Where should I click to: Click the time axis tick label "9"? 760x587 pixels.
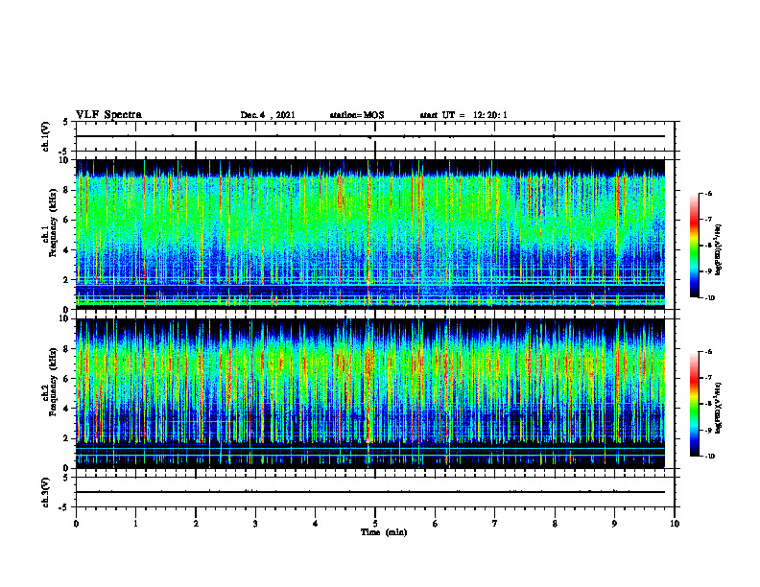(x=614, y=524)
